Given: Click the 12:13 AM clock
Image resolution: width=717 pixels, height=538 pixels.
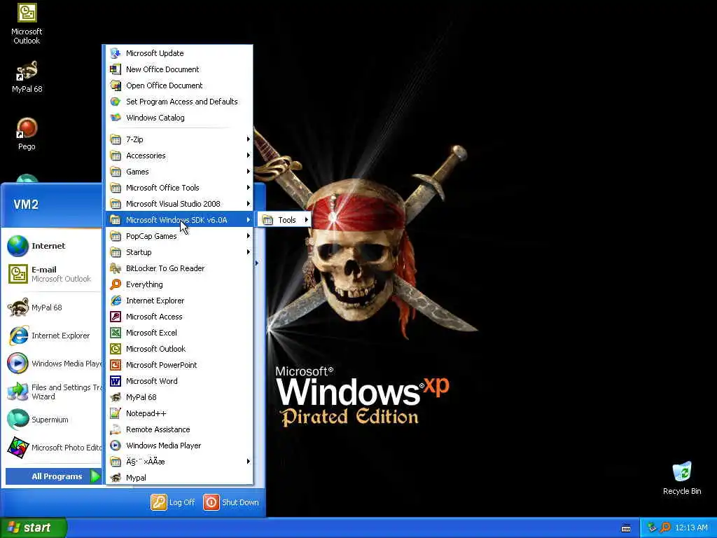Looking at the screenshot, I should [x=691, y=527].
